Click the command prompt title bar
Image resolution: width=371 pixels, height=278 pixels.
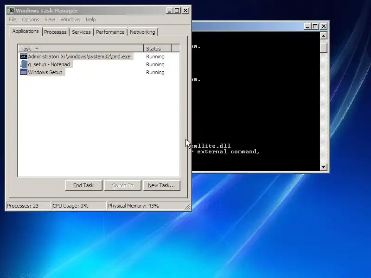[x=247, y=26]
